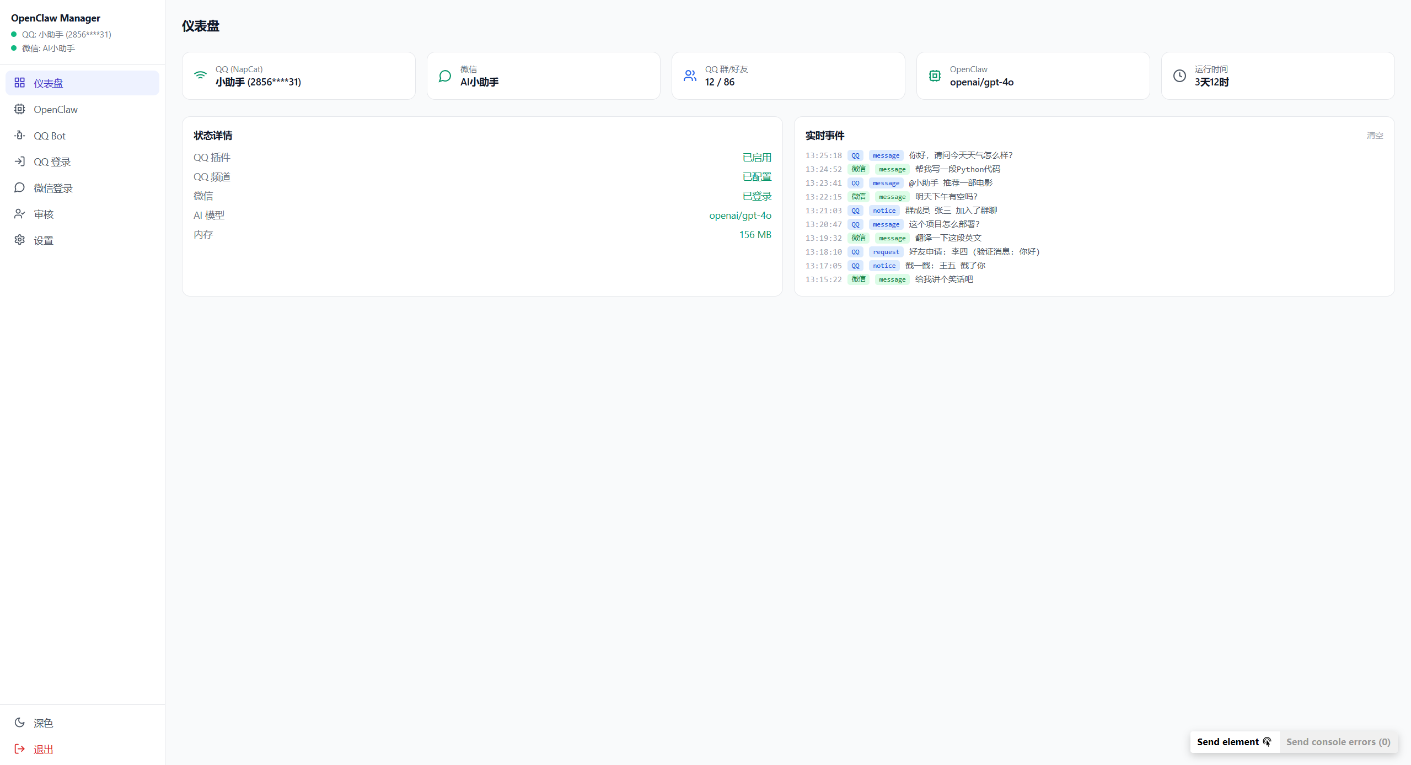
Task: Click event 群成员 张三 加入了群聊
Action: 951,211
